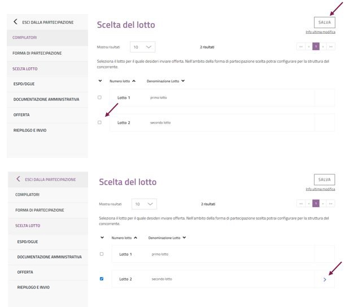Uncheck the ticked Lotto 2 checkbox
The height and width of the screenshot is (307, 345).
[x=102, y=279]
